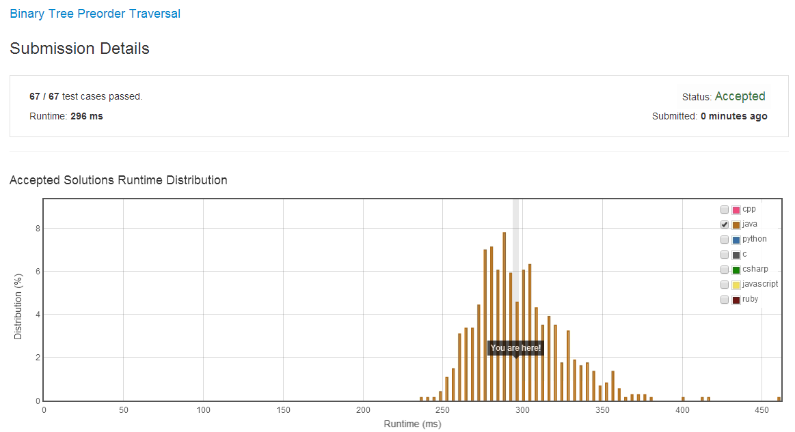Uncheck the java checkbox in legend

[725, 225]
